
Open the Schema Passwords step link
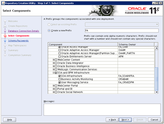18,41
